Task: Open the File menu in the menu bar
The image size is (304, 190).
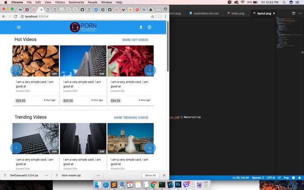Action: [x=29, y=2]
